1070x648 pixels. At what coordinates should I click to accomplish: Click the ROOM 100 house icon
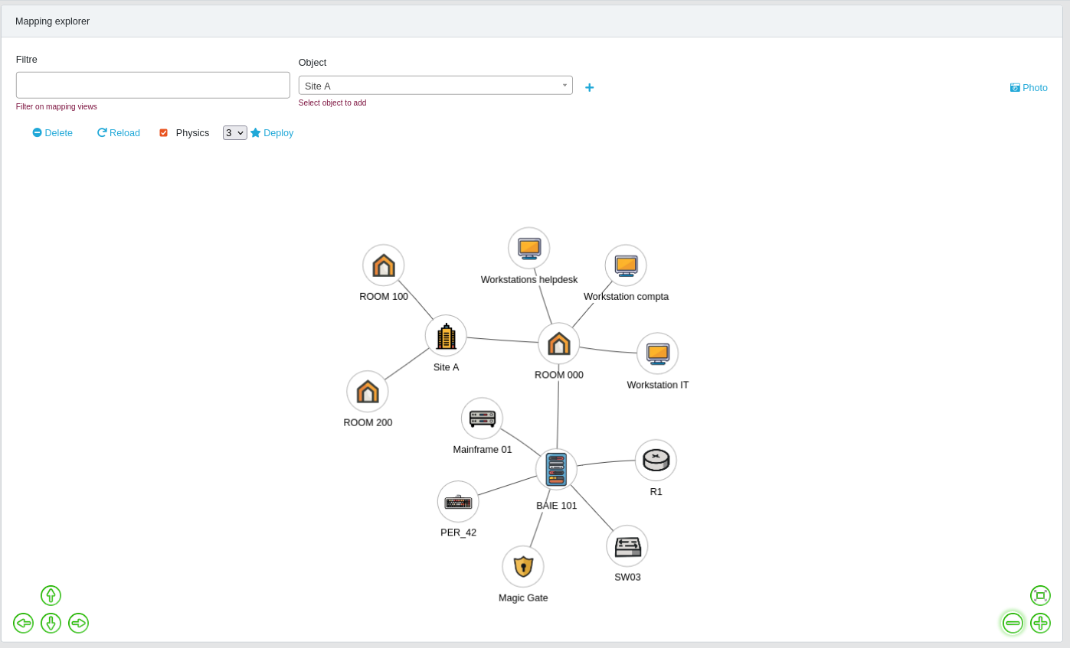point(383,265)
